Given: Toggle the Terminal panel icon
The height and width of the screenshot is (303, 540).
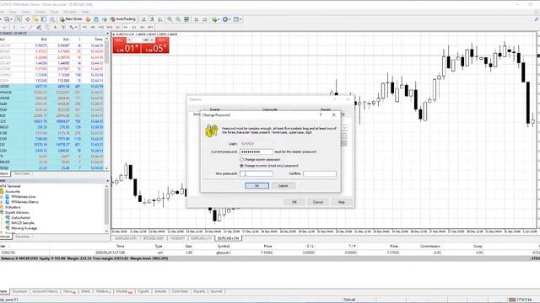Looking at the screenshot, I should (43, 19).
